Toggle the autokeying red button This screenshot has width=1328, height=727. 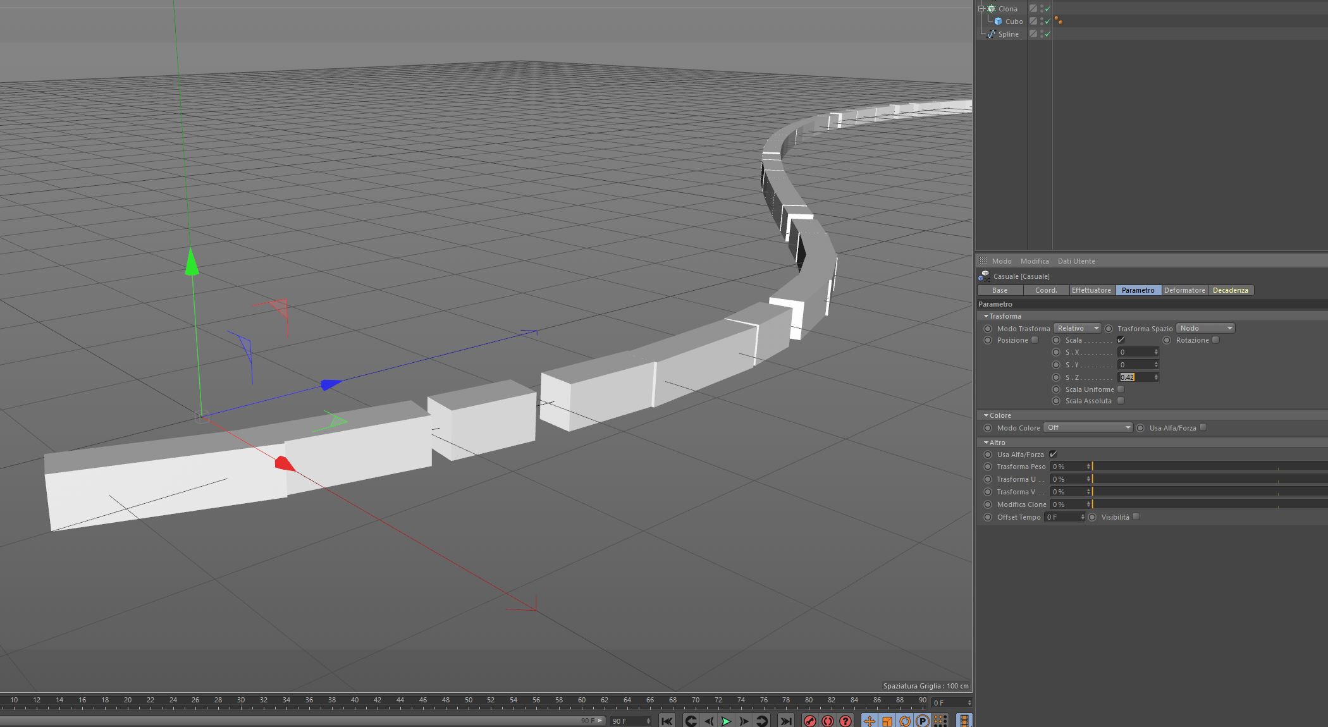[827, 721]
